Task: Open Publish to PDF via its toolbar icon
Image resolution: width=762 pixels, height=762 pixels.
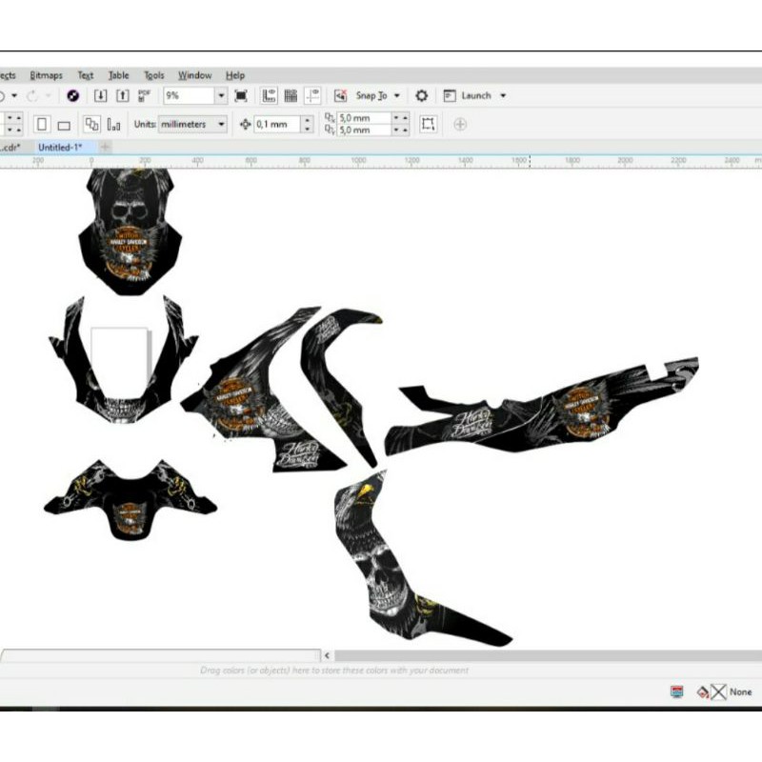Action: (x=143, y=95)
